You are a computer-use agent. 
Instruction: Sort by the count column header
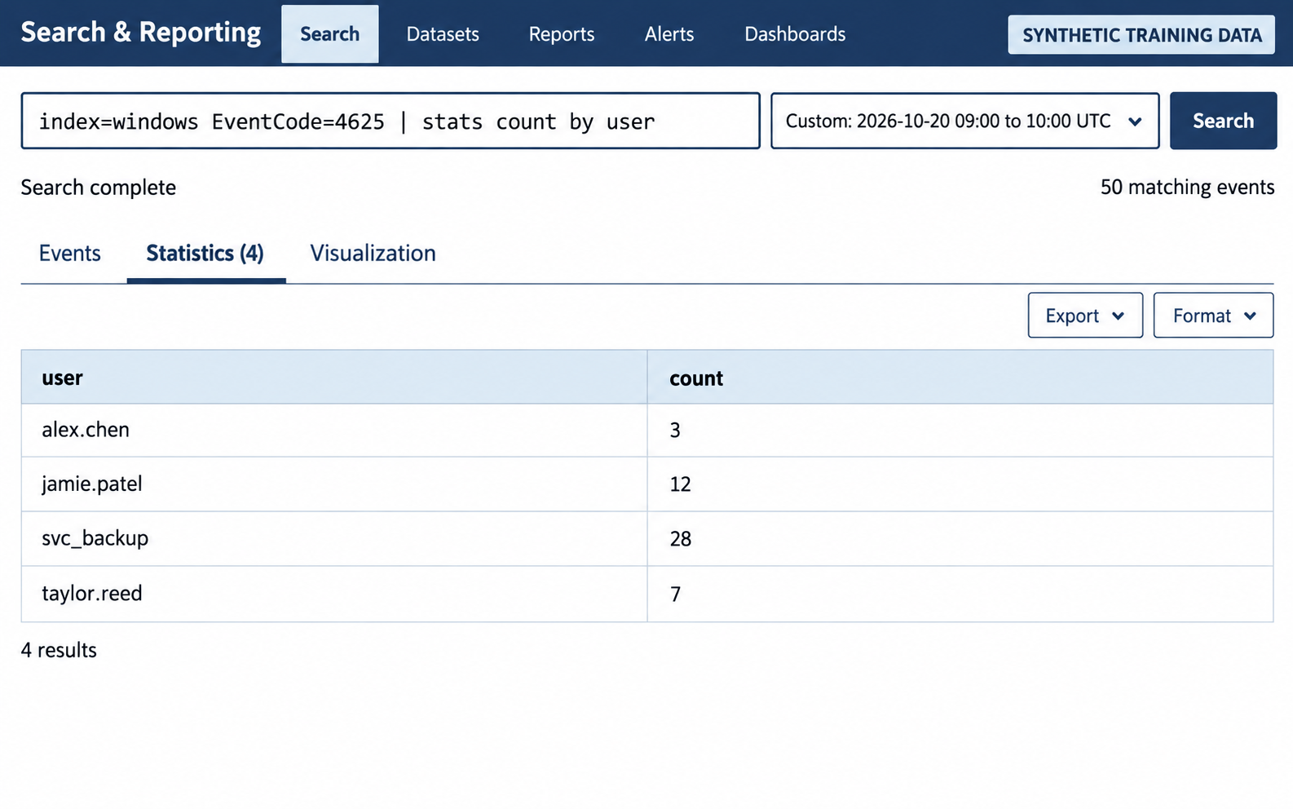(960, 378)
